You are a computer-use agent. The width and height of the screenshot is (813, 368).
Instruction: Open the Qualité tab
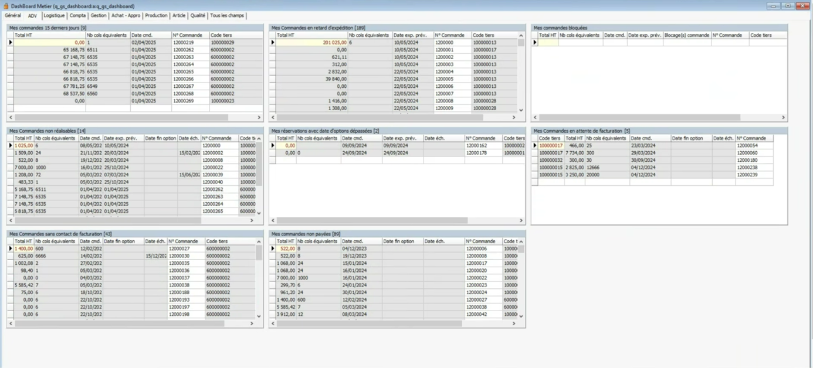click(x=198, y=16)
